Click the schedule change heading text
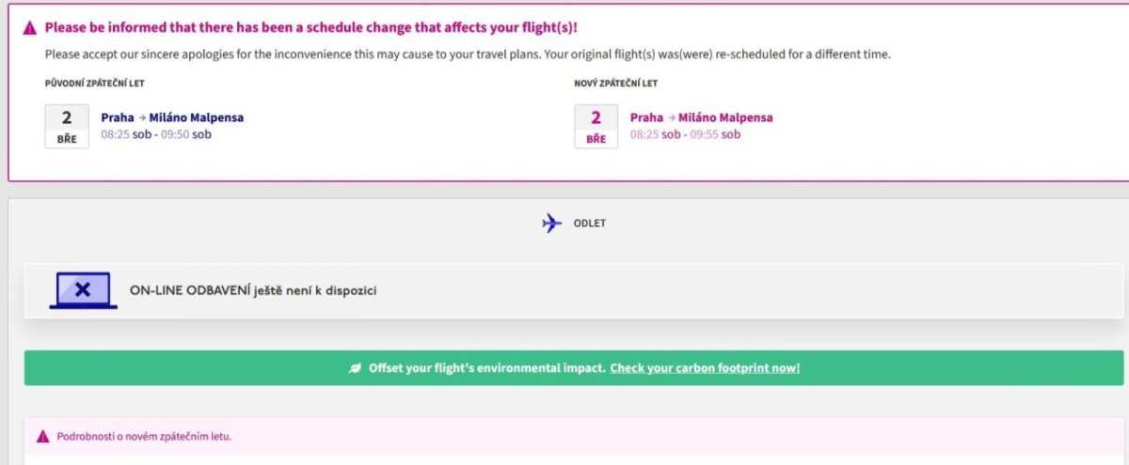Viewport: 1129px width, 465px height. click(x=311, y=28)
